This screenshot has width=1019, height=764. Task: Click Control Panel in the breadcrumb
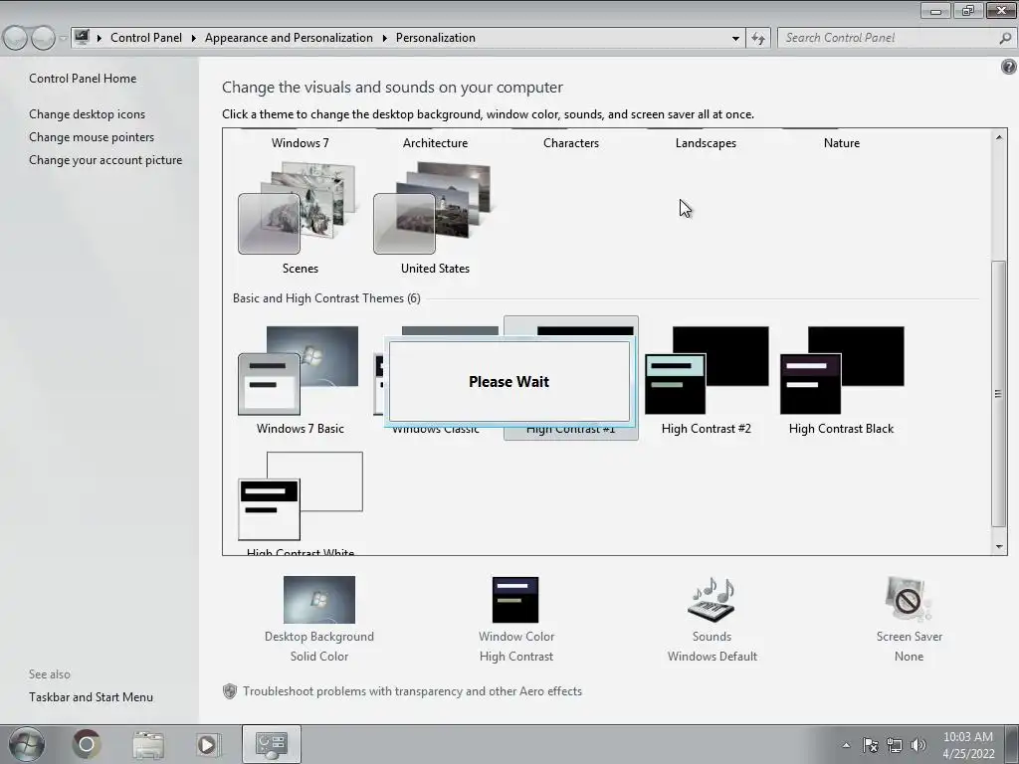[x=146, y=38]
